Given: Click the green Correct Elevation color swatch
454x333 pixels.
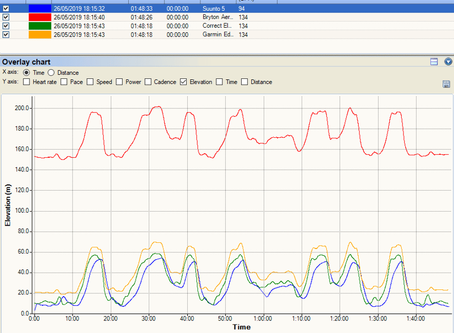Looking at the screenshot, I should pyautogui.click(x=40, y=26).
